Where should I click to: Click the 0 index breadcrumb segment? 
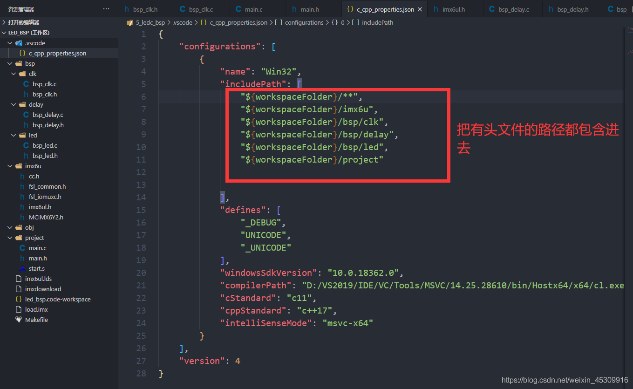tap(343, 22)
